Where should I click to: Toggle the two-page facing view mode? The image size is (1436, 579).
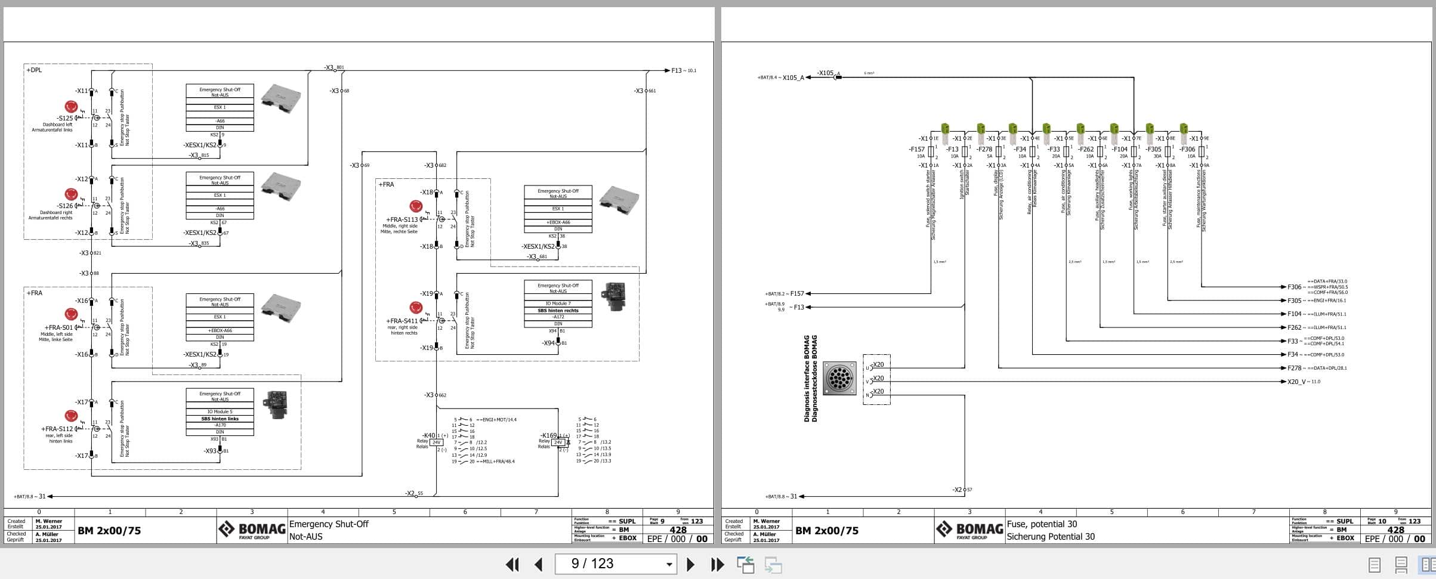(1426, 563)
